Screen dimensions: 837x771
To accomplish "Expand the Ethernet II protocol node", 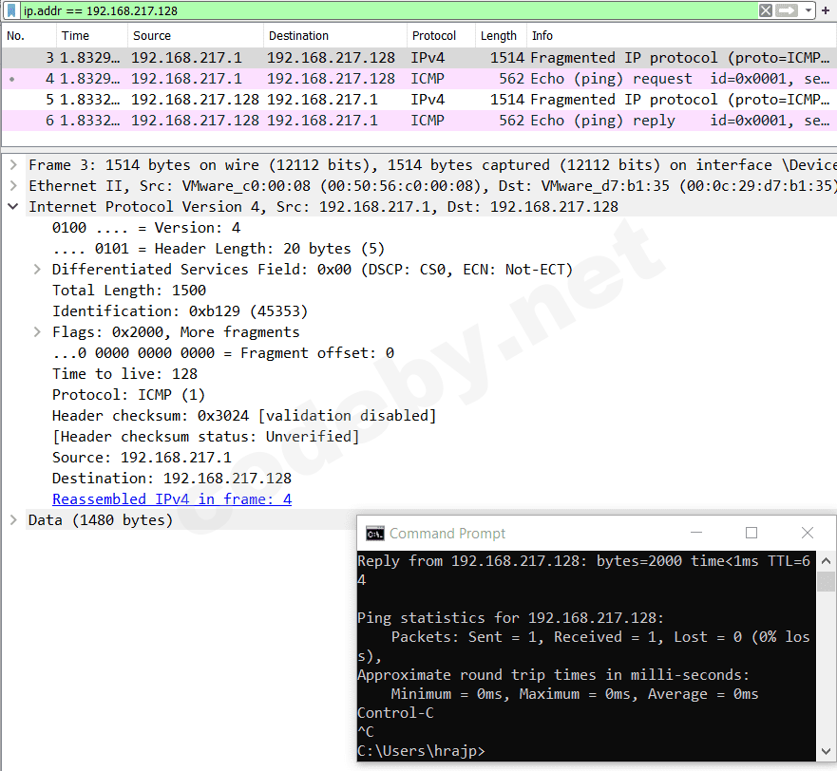I will (x=11, y=185).
